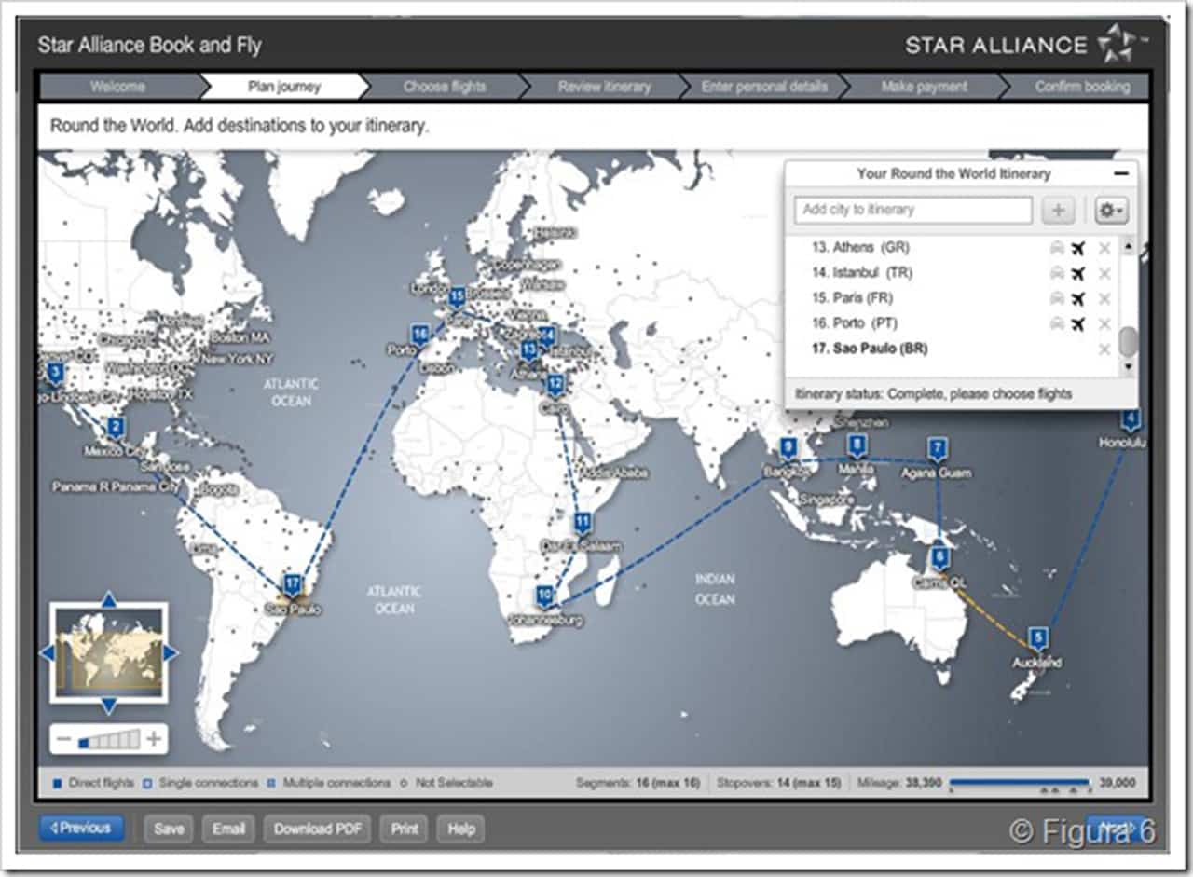Select map marker 15 at Paris
Image resolution: width=1193 pixels, height=877 pixels.
pyautogui.click(x=457, y=297)
